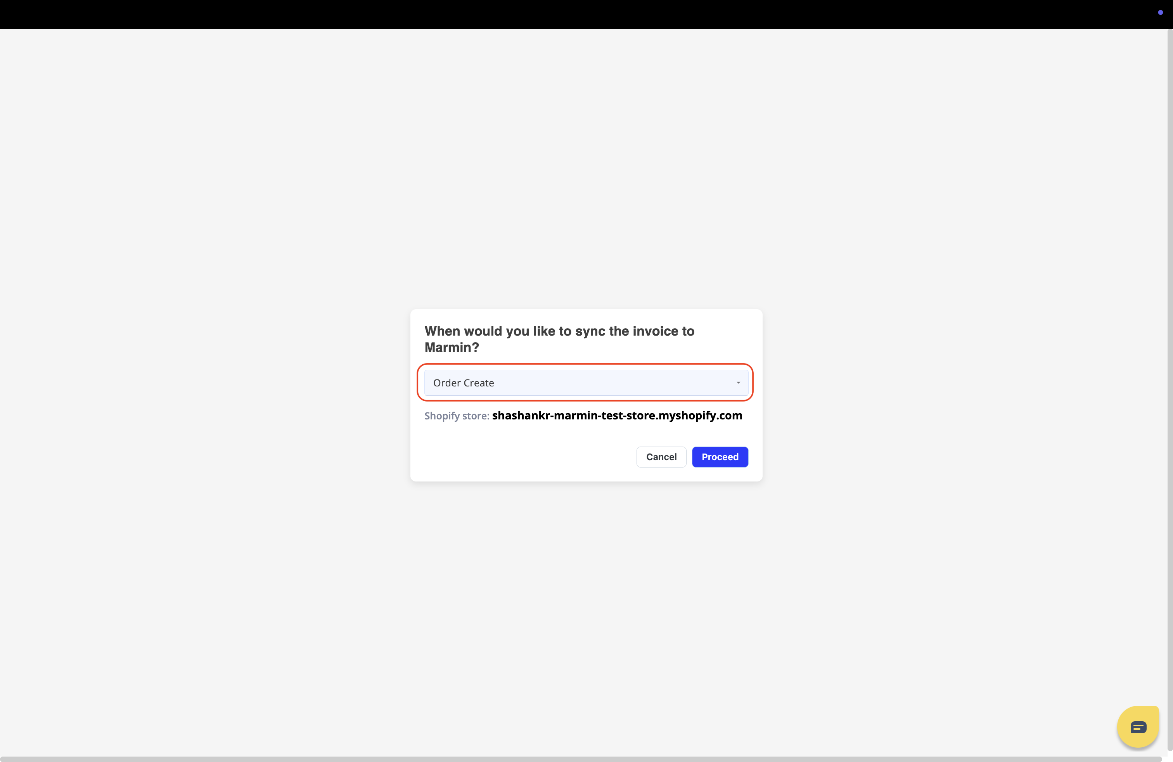The image size is (1173, 762).
Task: Click the blue dot in top bar
Action: (x=1160, y=12)
